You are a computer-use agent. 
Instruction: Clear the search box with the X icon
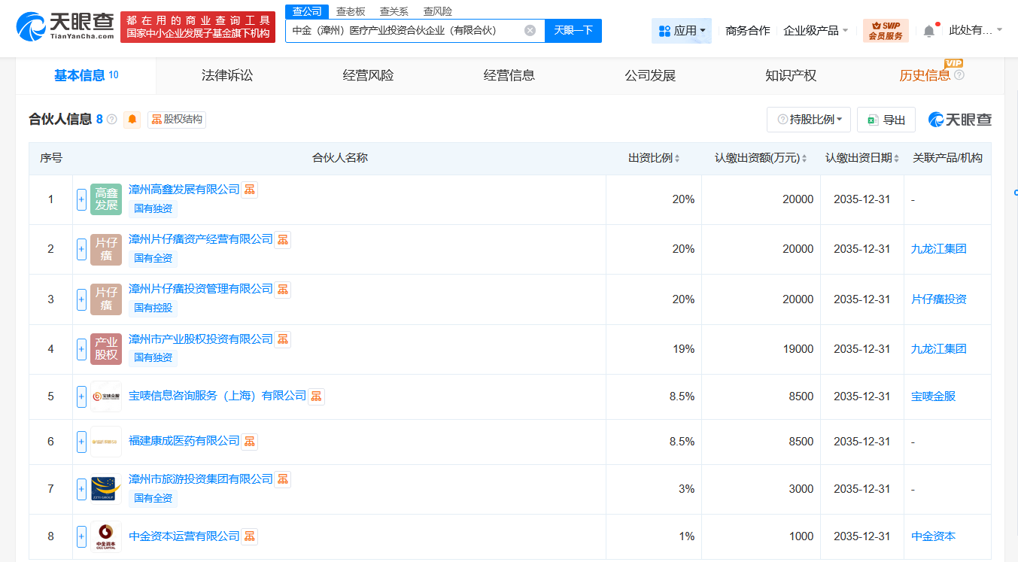click(530, 31)
